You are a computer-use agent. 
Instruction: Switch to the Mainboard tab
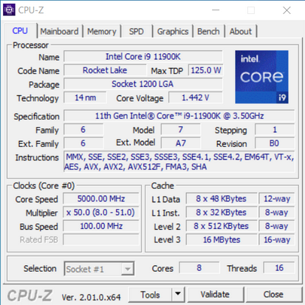point(59,31)
